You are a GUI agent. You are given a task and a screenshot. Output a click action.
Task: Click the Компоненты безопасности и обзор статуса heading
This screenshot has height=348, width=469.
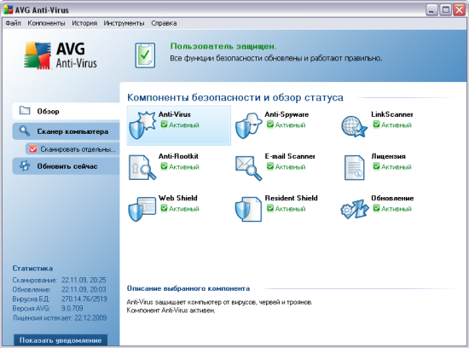(x=235, y=97)
